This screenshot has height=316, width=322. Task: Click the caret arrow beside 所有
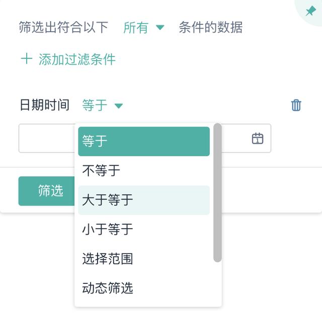(x=160, y=27)
